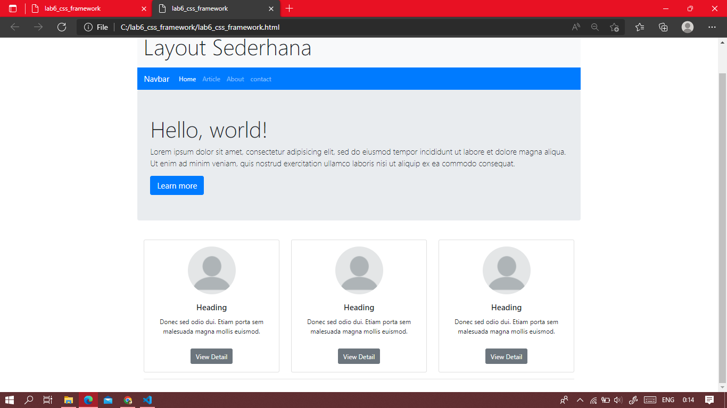Click View Detail in the third card
727x408 pixels.
(506, 356)
